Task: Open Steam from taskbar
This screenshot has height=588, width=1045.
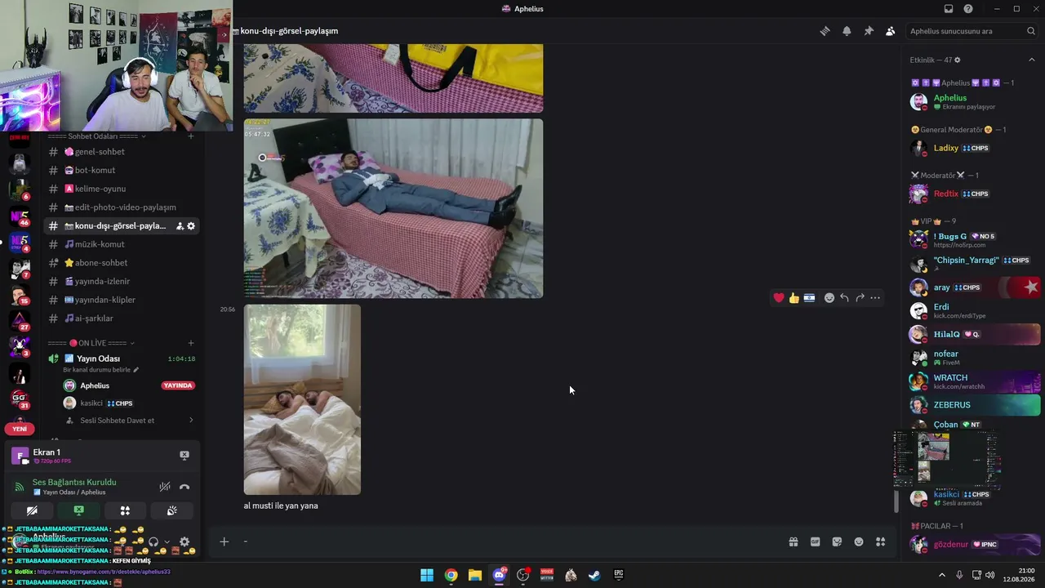Action: 595,575
